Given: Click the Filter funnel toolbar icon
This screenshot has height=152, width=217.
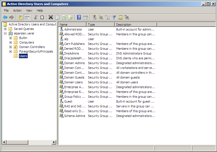Looking at the screenshot, I should coord(114,18).
